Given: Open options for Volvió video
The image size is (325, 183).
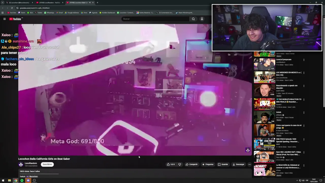Looking at the screenshot, I should tap(304, 113).
